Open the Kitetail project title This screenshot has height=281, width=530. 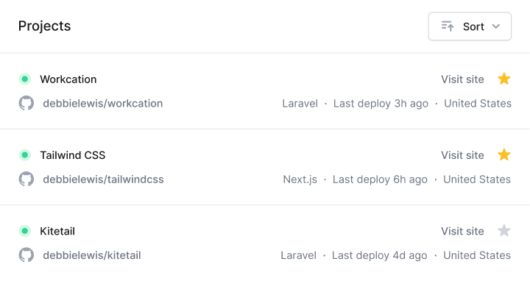pos(57,232)
